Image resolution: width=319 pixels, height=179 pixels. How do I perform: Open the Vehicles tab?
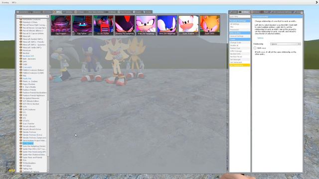pyautogui.click(x=68, y=12)
